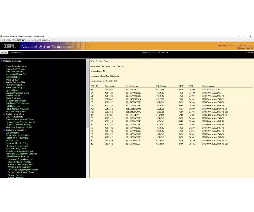This screenshot has height=212, width=254.
Task: Open Hardware Management Consoles
Action: coord(22,154)
